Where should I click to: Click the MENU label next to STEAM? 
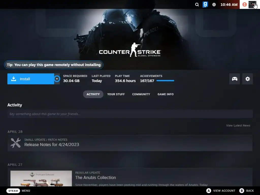26,191
